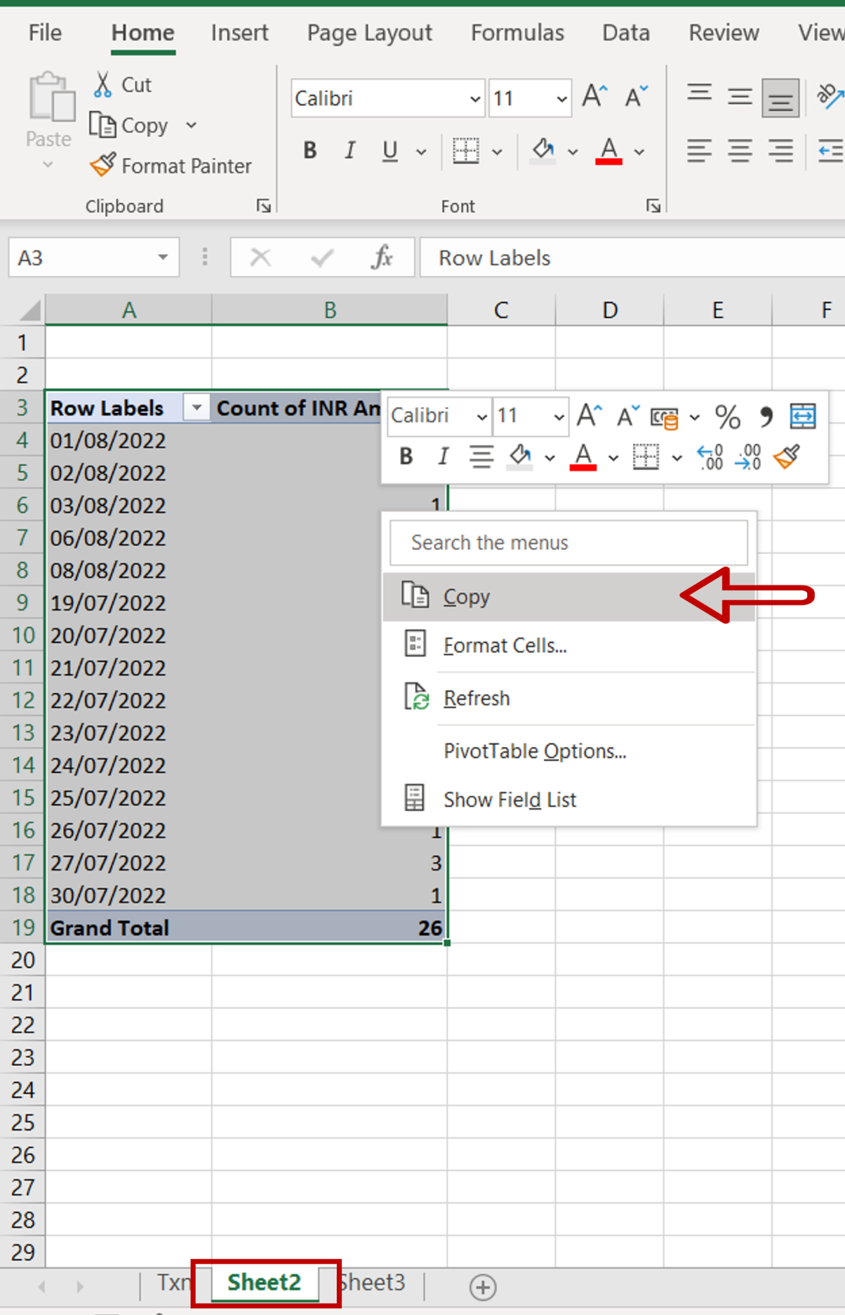Image resolution: width=845 pixels, height=1315 pixels.
Task: Click the Search the menus field
Action: tap(568, 543)
